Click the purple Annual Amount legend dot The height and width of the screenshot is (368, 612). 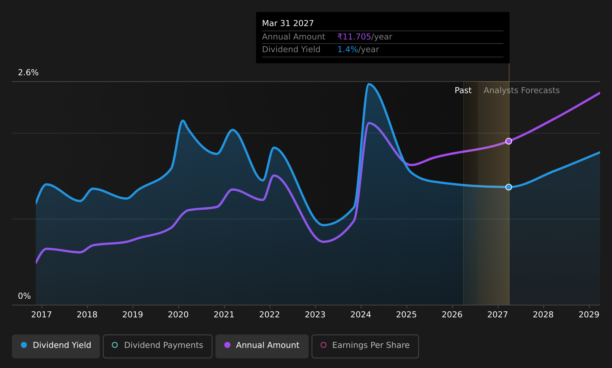pyautogui.click(x=227, y=345)
